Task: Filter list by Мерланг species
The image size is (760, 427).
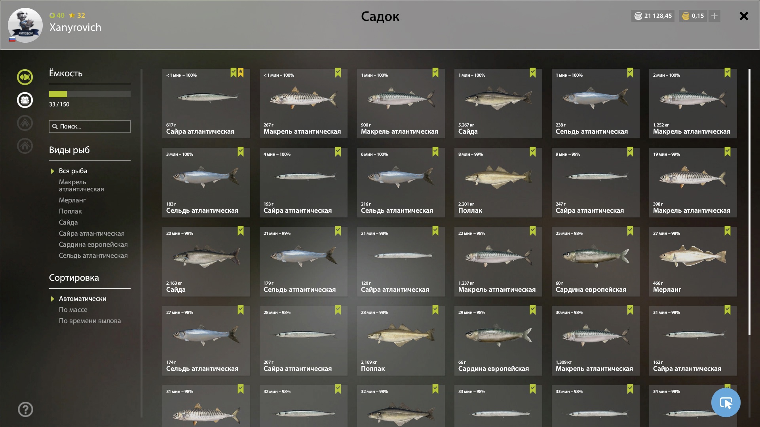Action: pos(72,200)
